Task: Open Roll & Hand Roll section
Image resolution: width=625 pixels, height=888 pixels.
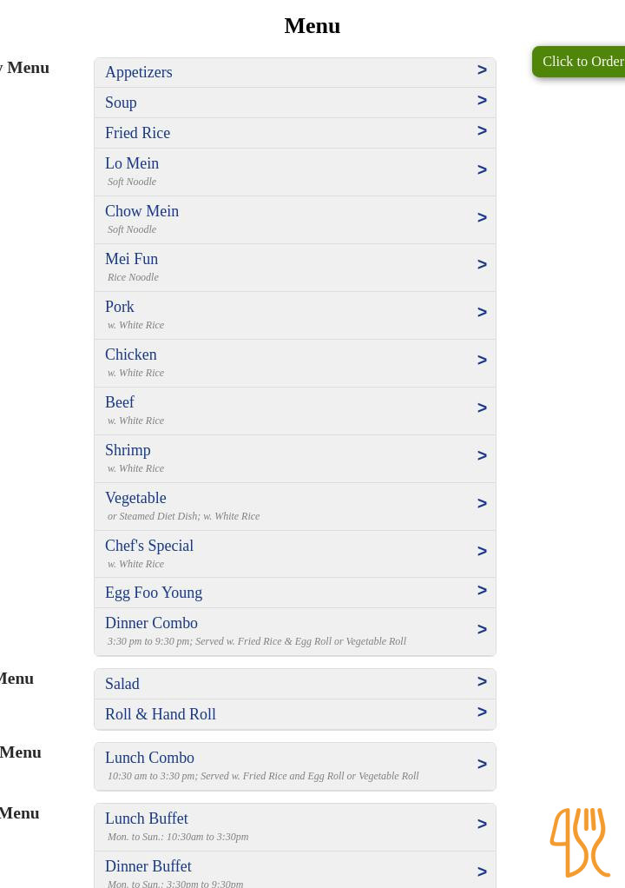Action: (x=294, y=714)
